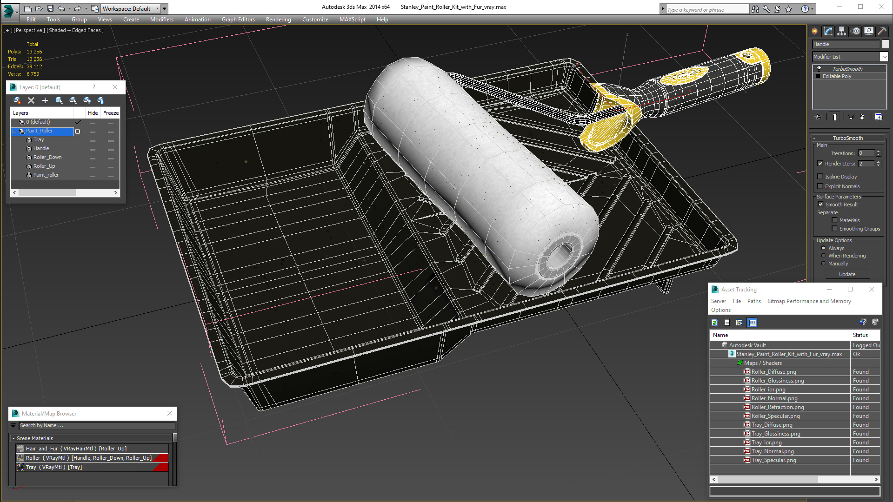Expand the Editable Poly stack entry

click(818, 76)
